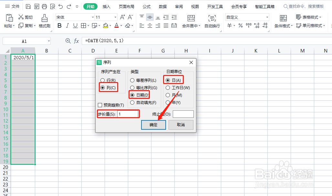Select the 列(C) radio button
Image resolution: width=332 pixels, height=196 pixels.
pos(103,87)
